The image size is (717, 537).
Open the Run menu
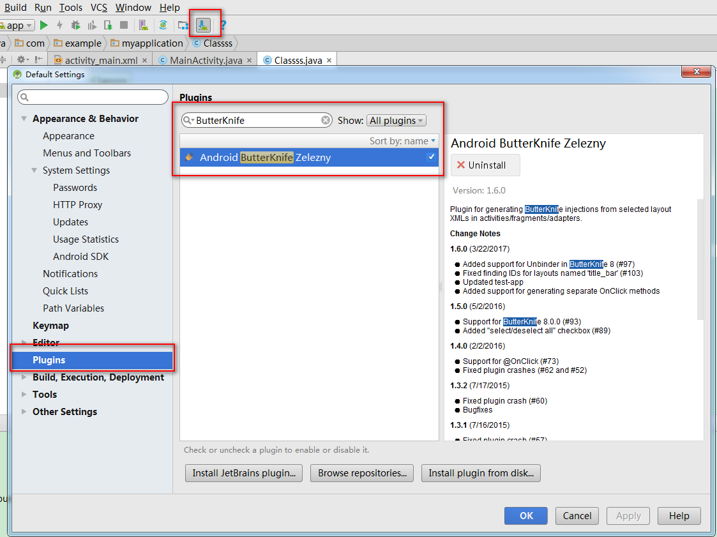click(x=43, y=7)
